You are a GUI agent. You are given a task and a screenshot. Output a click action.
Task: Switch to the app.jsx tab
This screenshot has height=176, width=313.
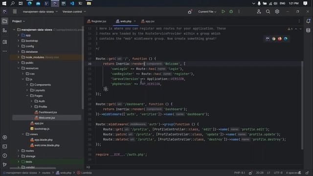[x=148, y=21]
